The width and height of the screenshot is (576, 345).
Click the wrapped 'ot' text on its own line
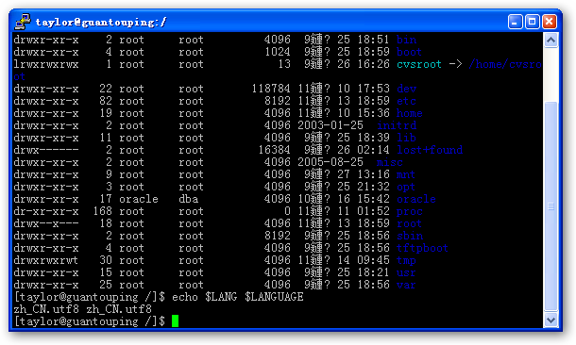click(x=20, y=76)
